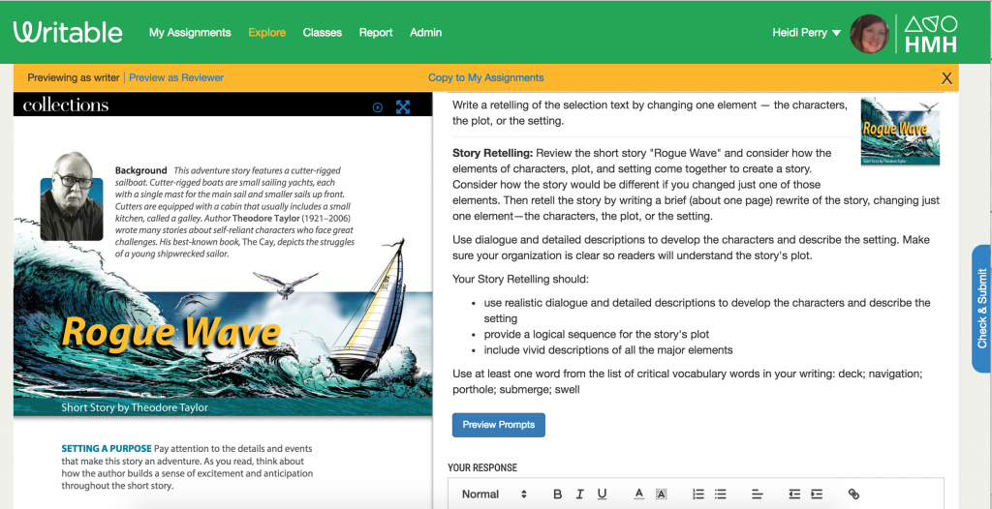Click the Writable logo
The height and width of the screenshot is (509, 992).
coord(68,32)
